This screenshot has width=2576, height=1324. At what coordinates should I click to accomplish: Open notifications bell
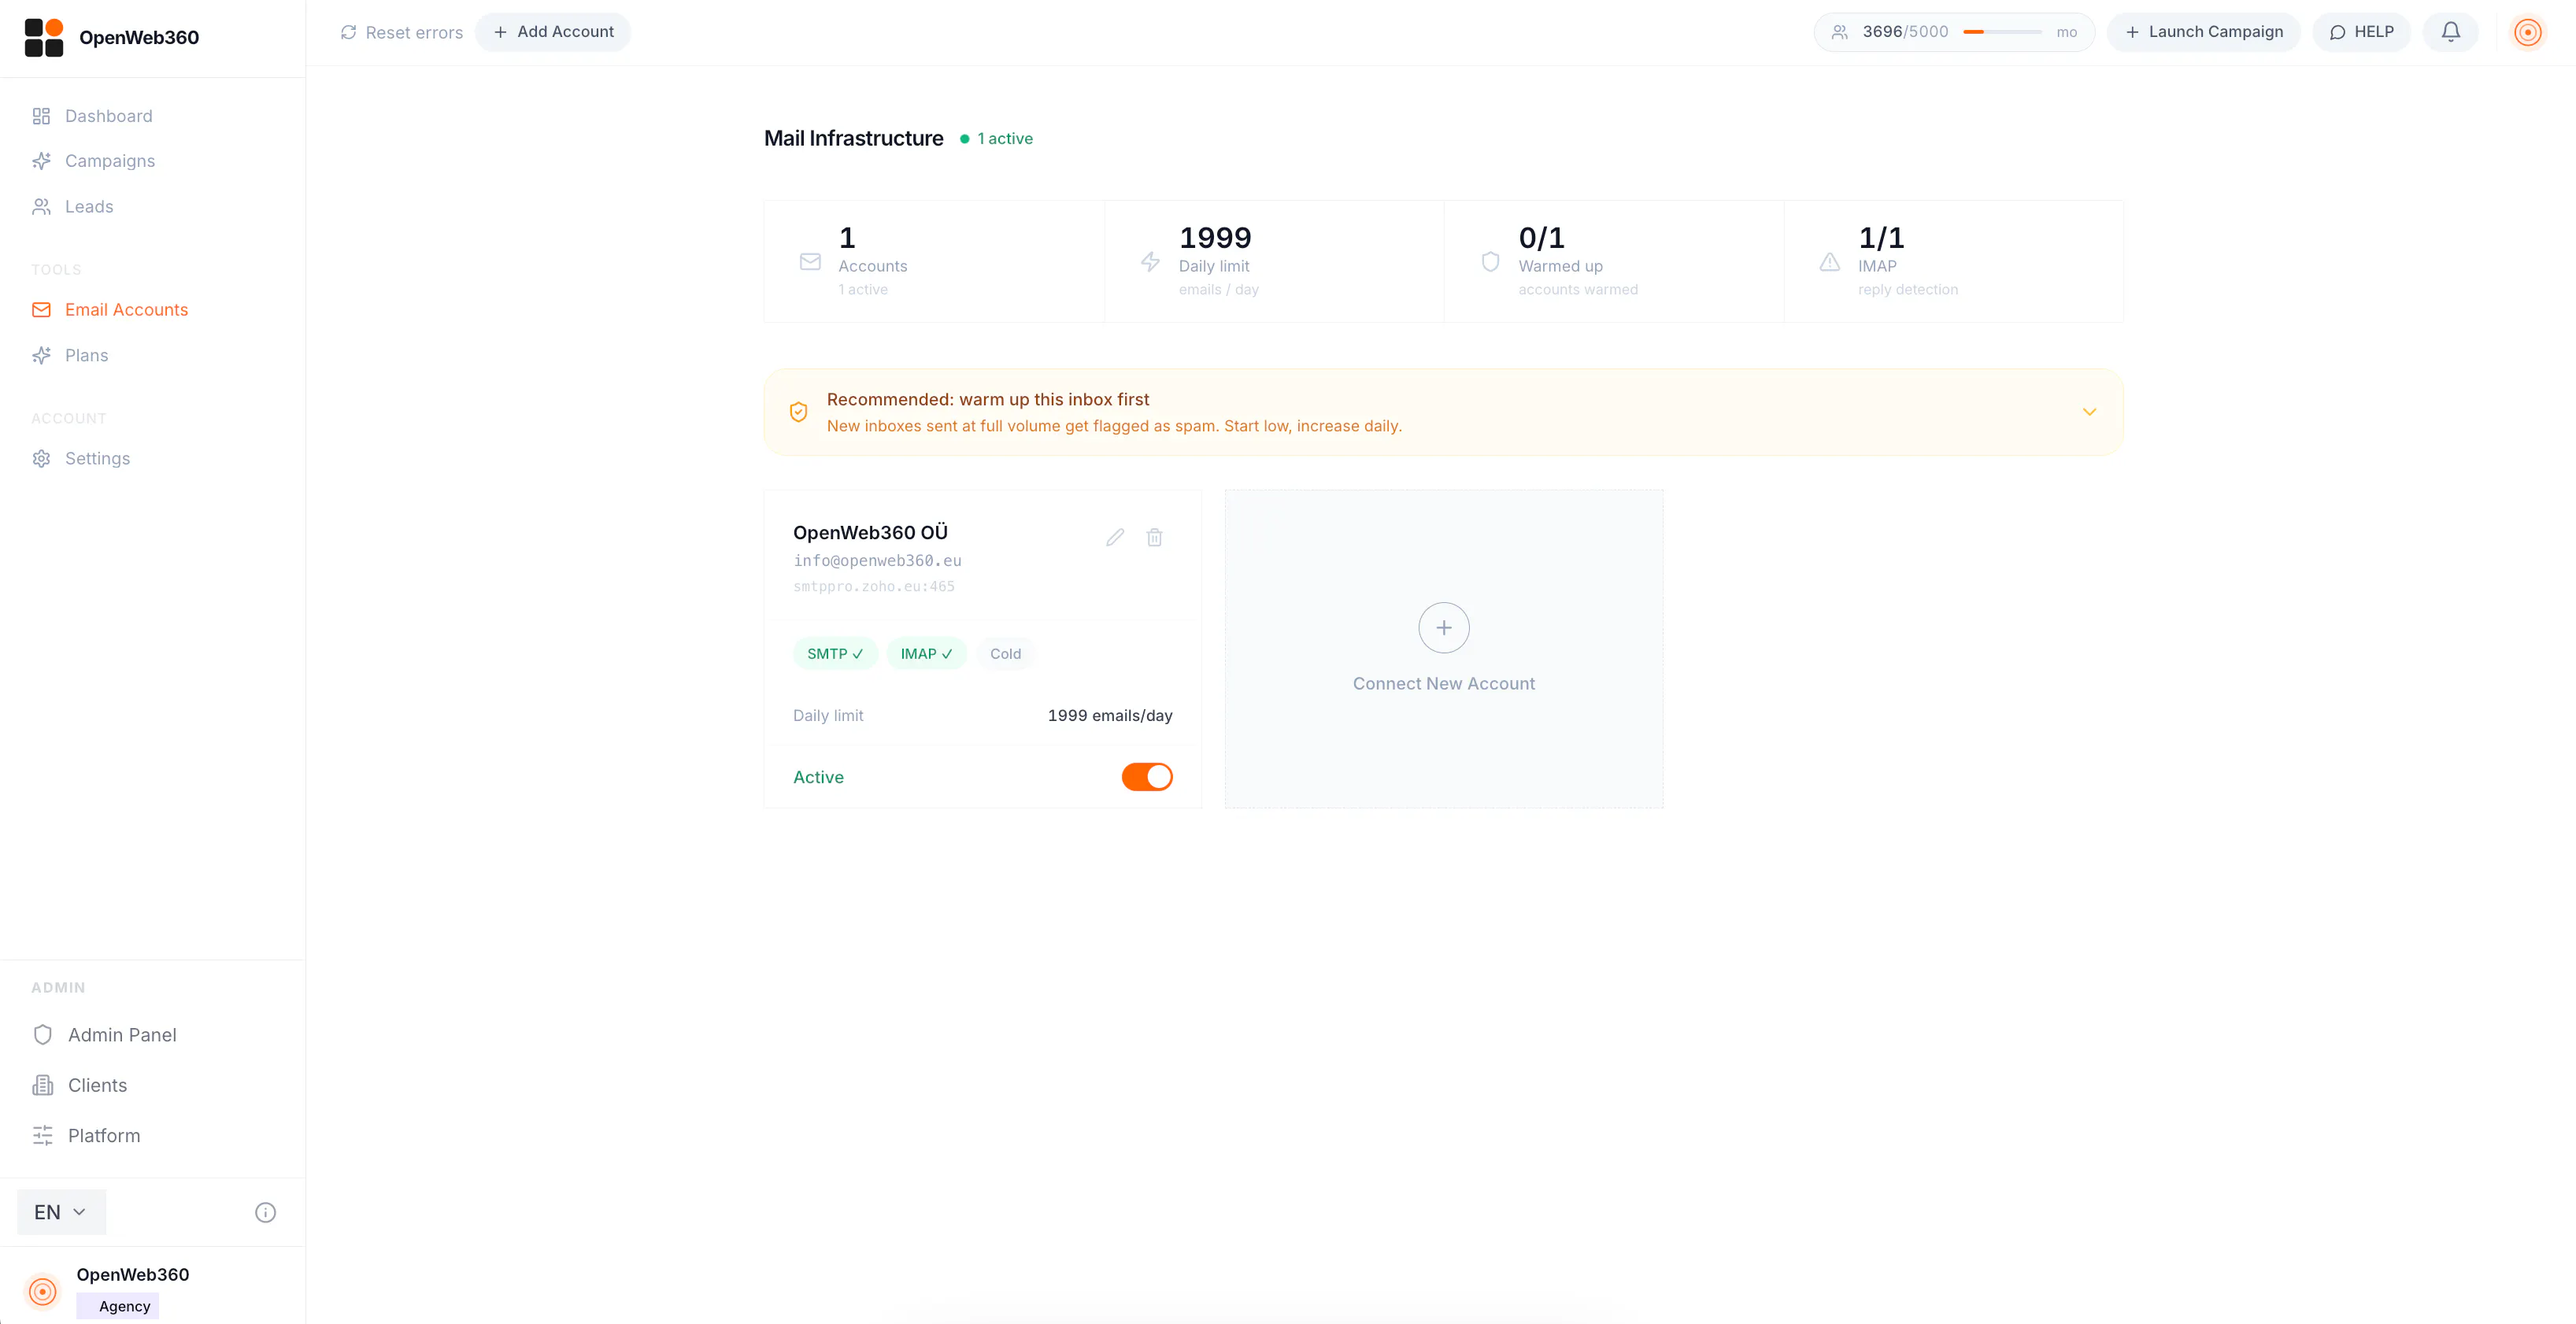[2450, 32]
